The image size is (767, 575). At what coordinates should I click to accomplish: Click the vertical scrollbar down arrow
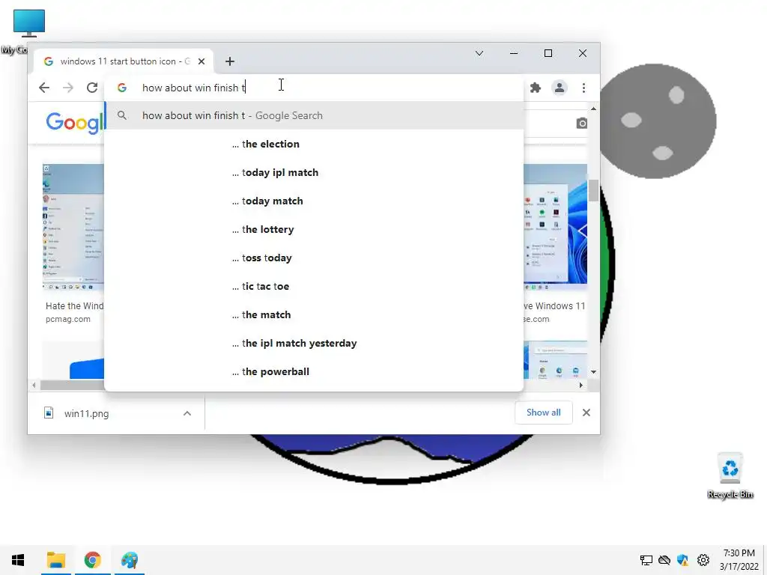(x=593, y=372)
